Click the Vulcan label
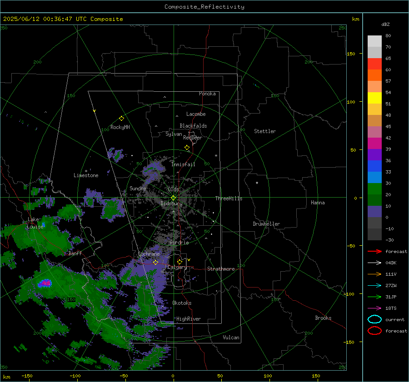 coord(231,337)
